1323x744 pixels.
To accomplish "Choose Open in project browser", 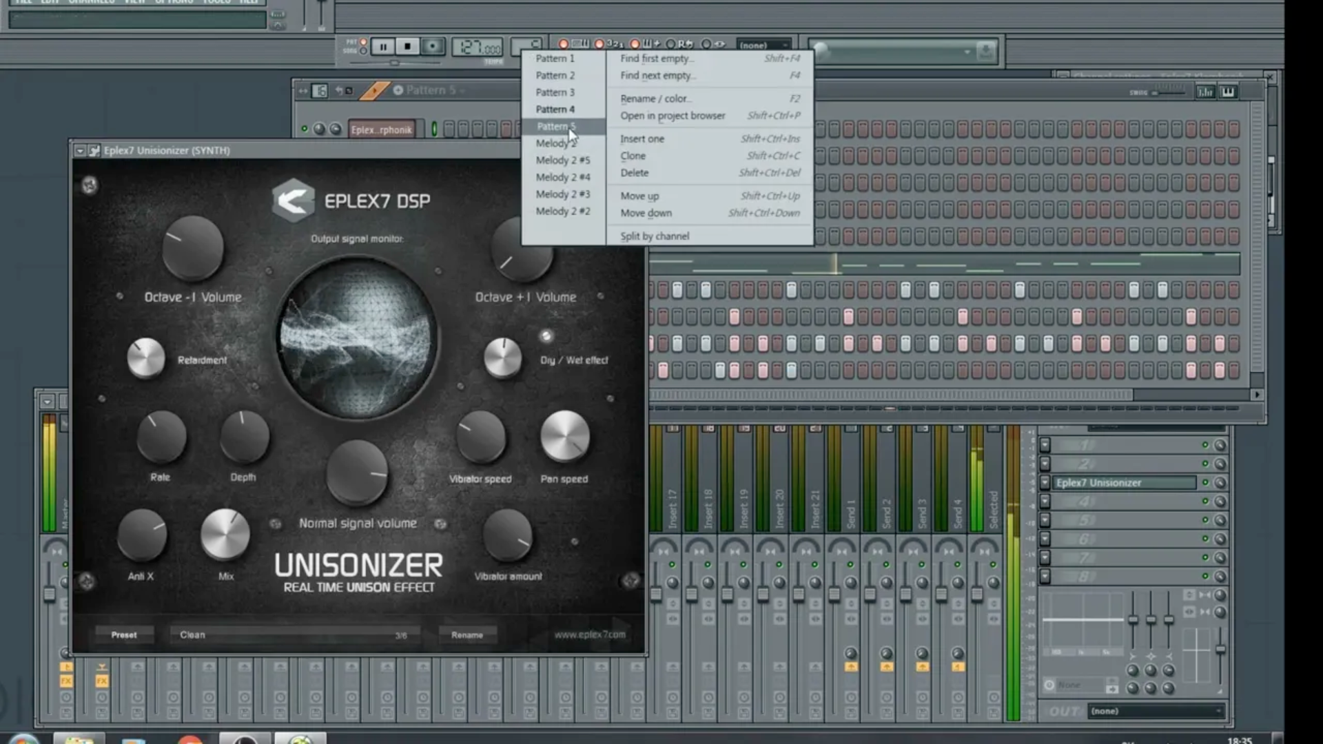I will tap(710, 116).
